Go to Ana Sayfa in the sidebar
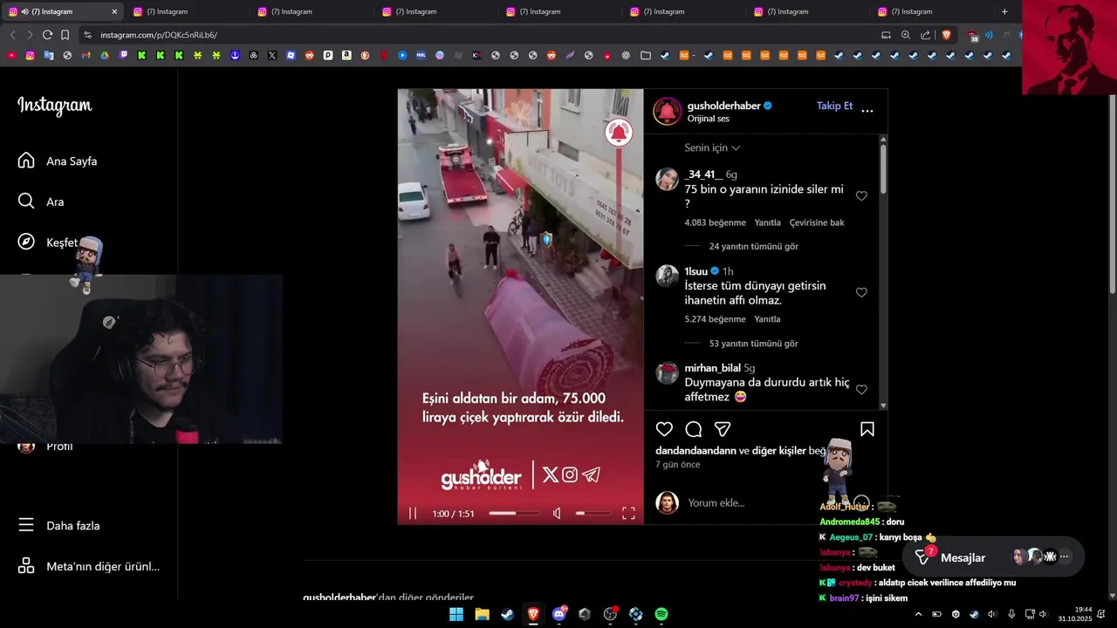The height and width of the screenshot is (628, 1117). coord(58,160)
